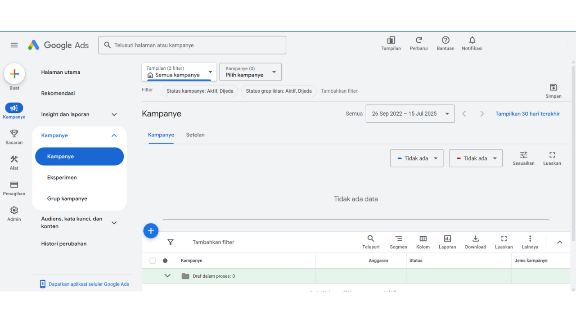Expand the Draf dalam proses row
The height and width of the screenshot is (324, 576).
pos(167,275)
